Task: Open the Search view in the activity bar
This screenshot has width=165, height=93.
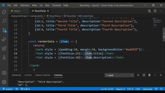Action: [x=4, y=21]
